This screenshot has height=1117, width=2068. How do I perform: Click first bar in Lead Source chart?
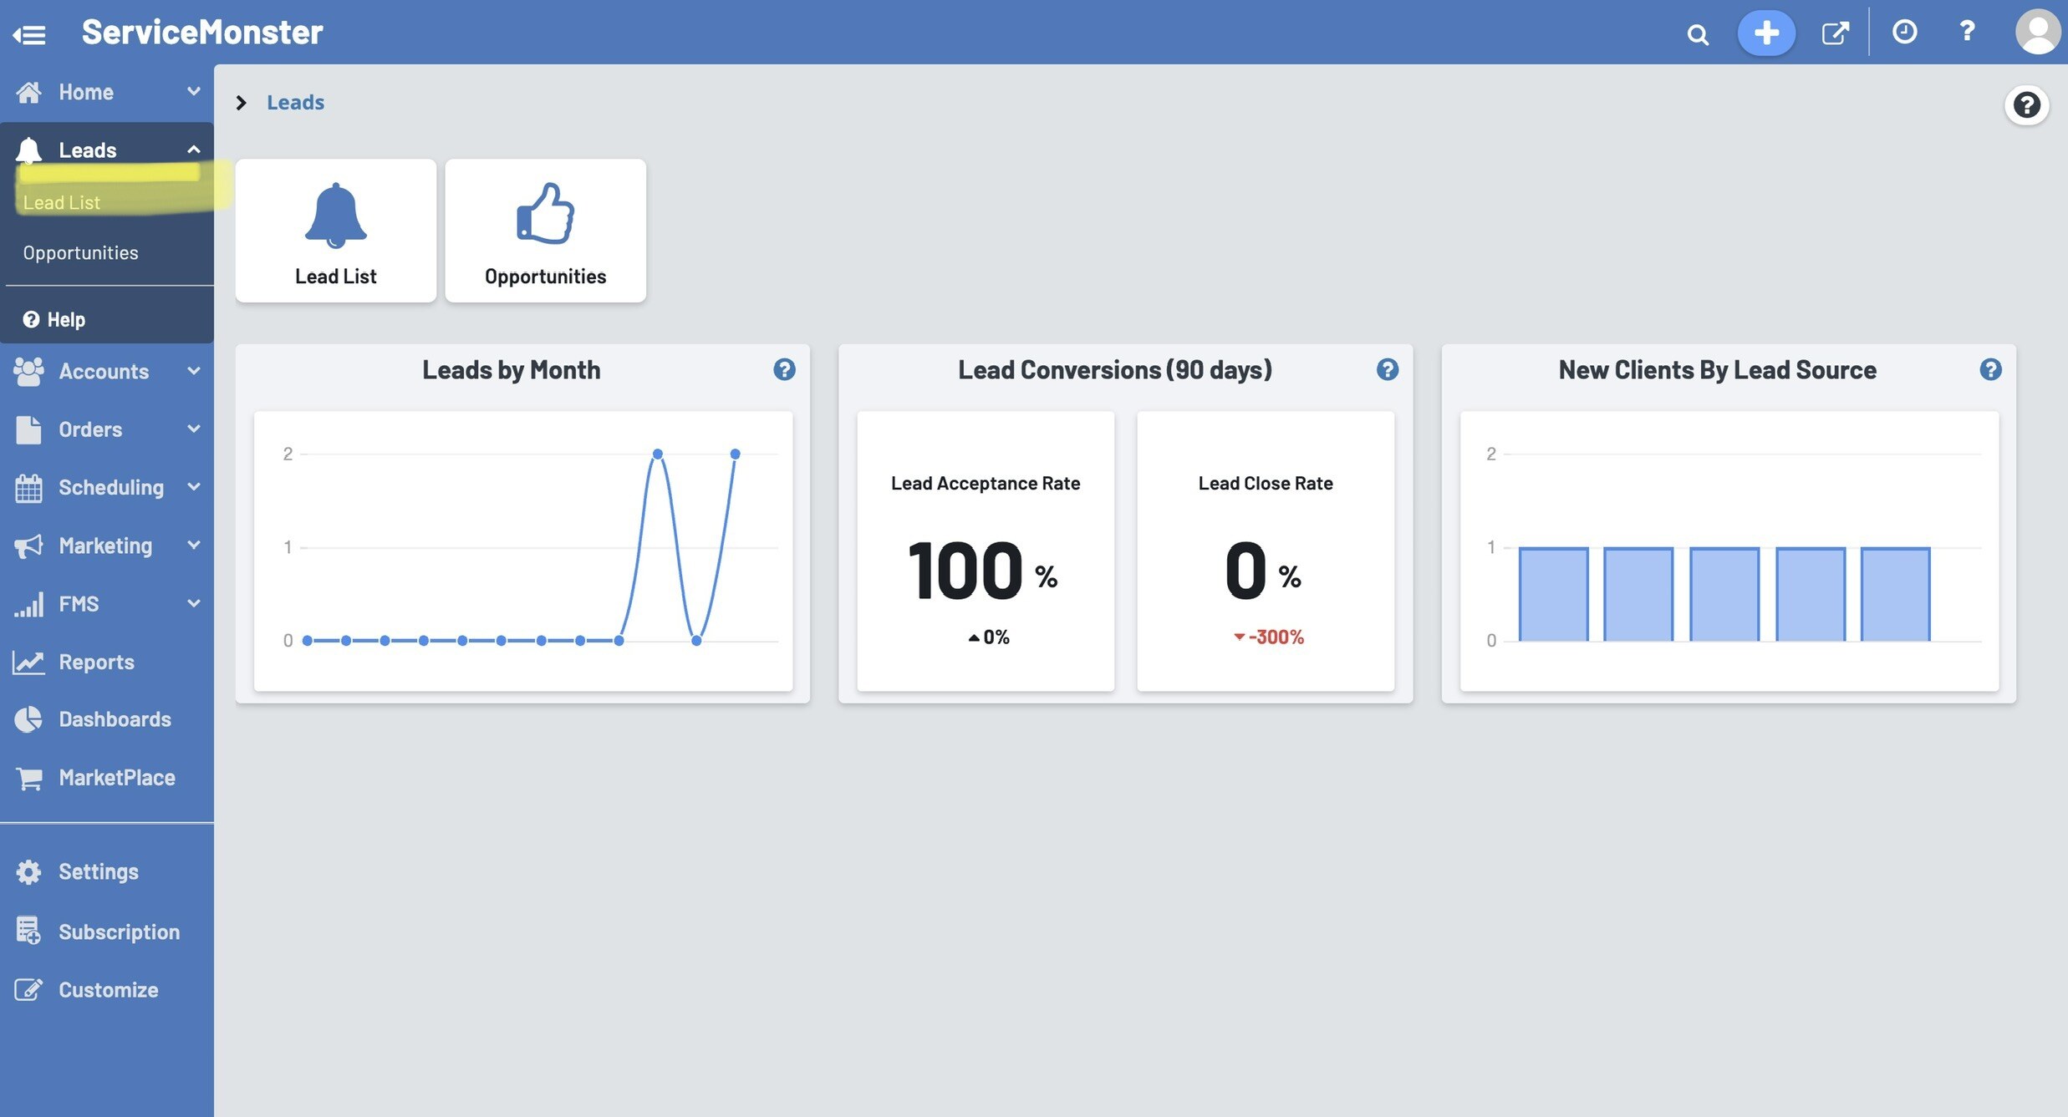(1553, 594)
